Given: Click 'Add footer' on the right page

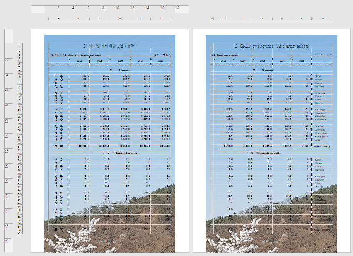Looking at the screenshot, I should click(x=271, y=242).
